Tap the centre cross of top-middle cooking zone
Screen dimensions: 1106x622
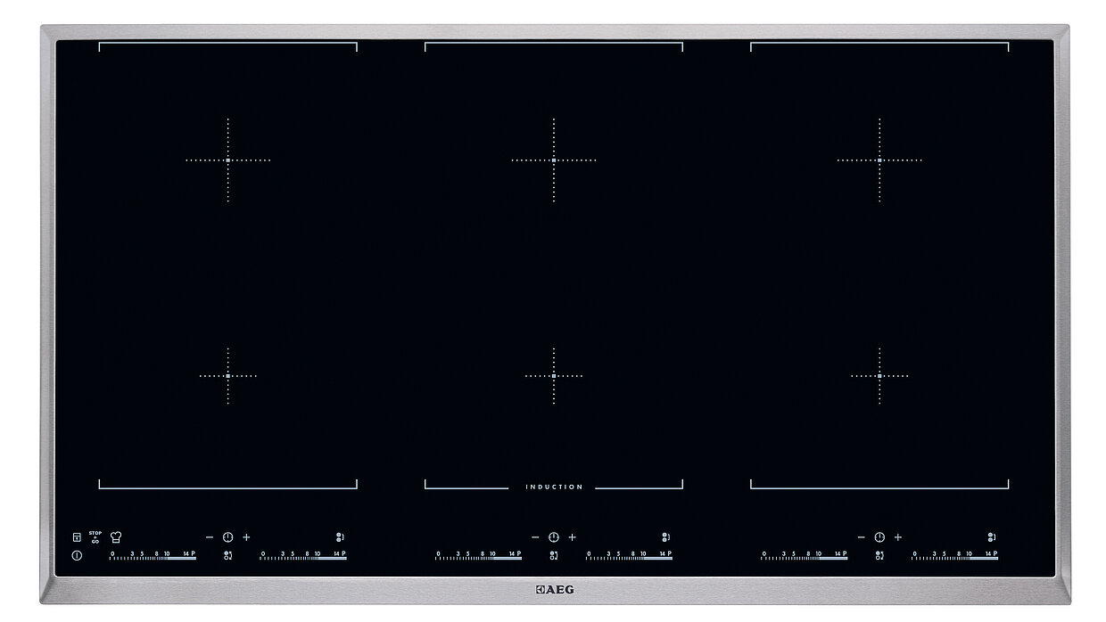point(554,160)
